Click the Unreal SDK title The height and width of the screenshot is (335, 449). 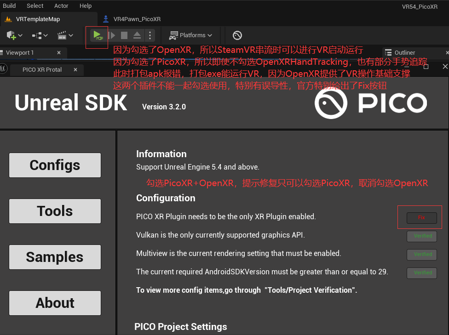(x=71, y=102)
